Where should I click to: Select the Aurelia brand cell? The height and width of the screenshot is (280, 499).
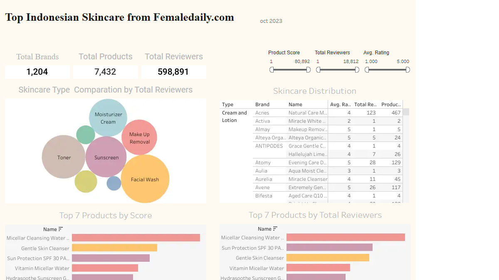point(264,179)
